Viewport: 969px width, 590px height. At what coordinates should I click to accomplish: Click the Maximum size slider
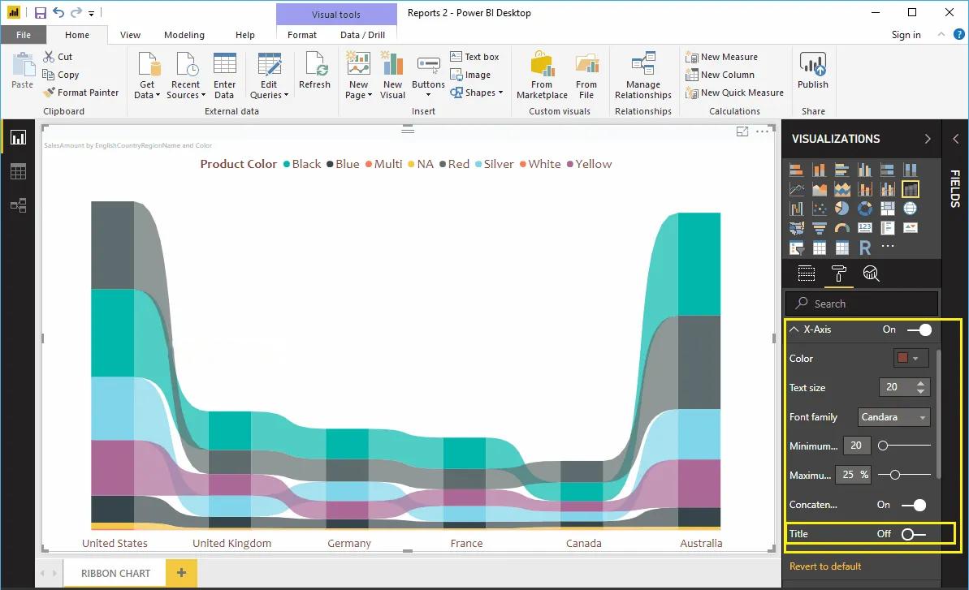pyautogui.click(x=905, y=476)
